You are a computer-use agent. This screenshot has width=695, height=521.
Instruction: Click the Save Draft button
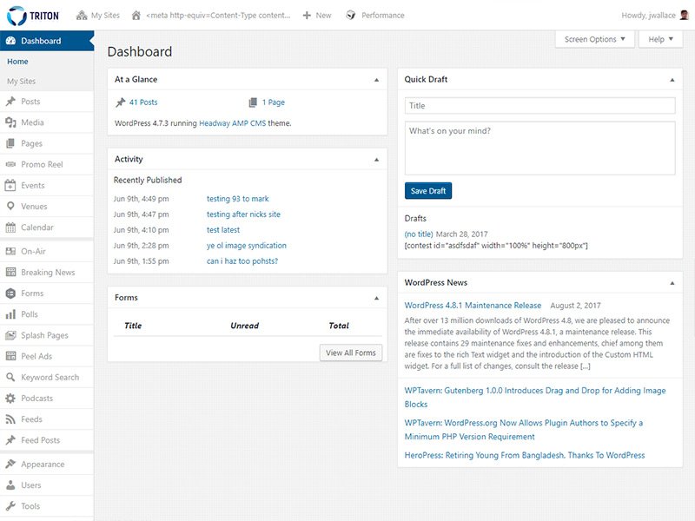click(428, 191)
